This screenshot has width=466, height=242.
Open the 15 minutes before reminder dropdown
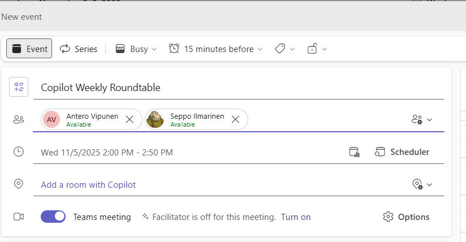216,49
